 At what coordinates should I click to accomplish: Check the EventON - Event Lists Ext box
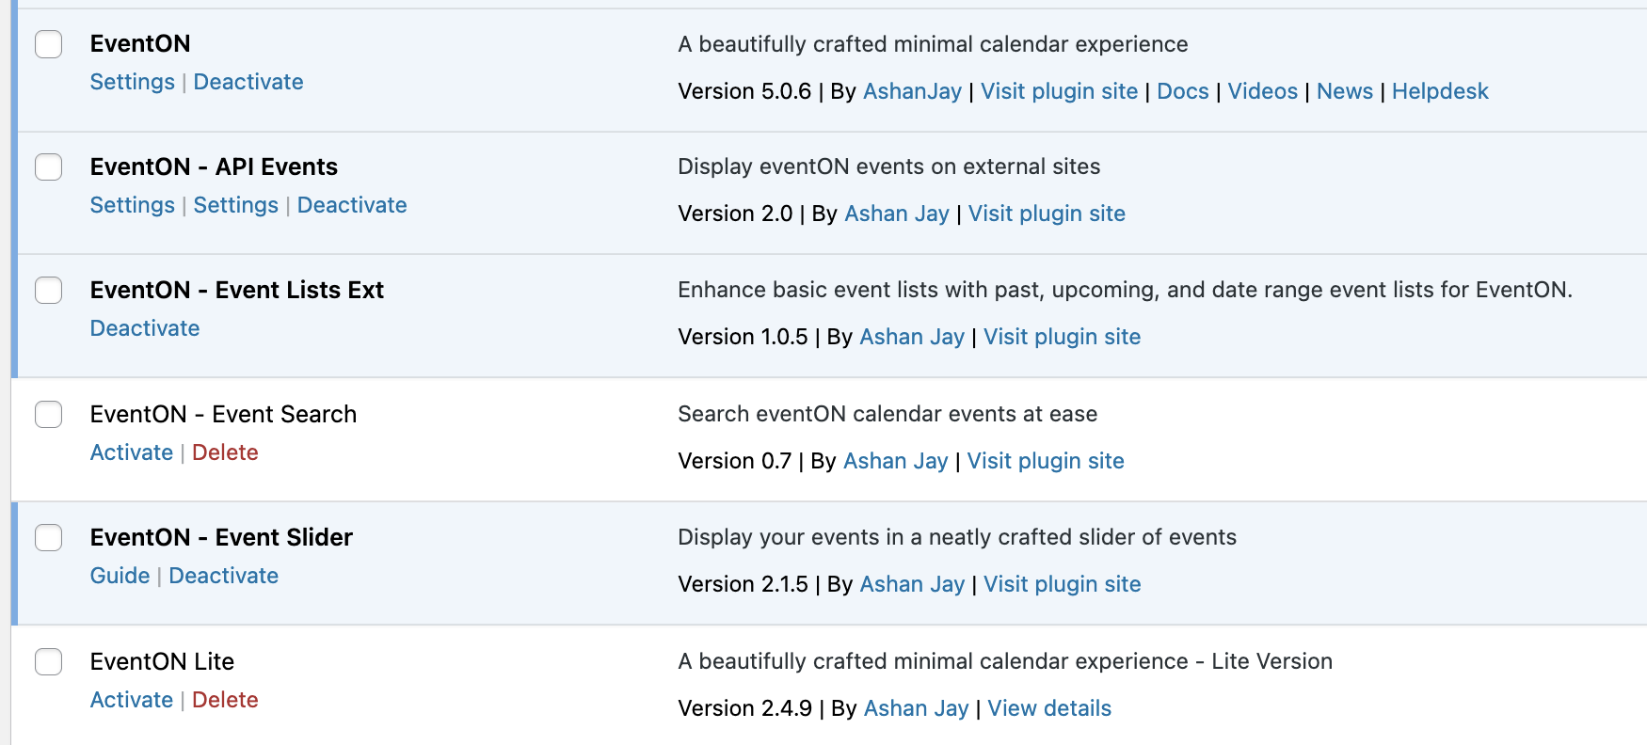click(49, 291)
